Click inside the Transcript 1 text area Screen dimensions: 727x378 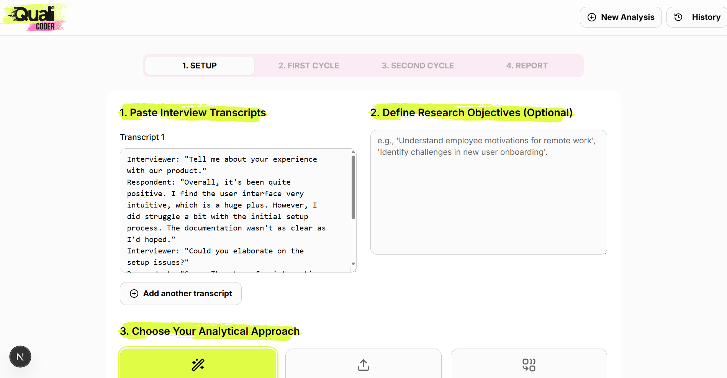point(236,210)
